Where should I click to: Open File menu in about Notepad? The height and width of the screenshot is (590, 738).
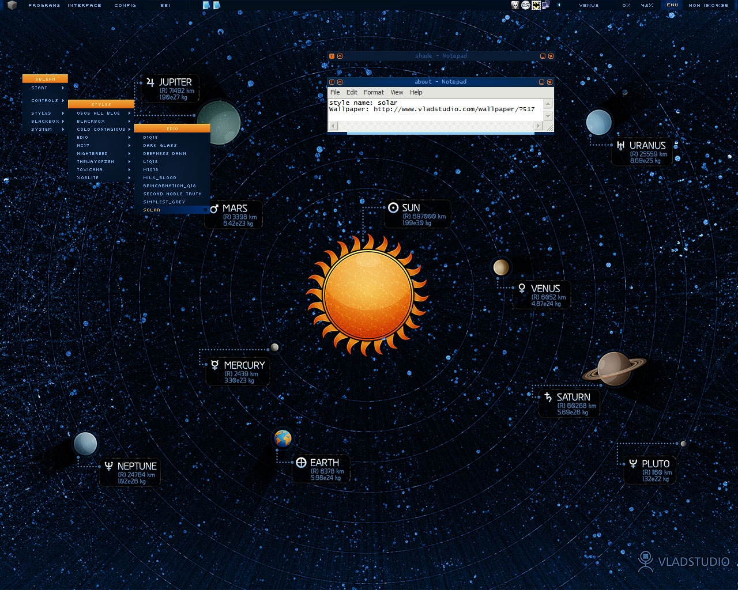click(335, 92)
